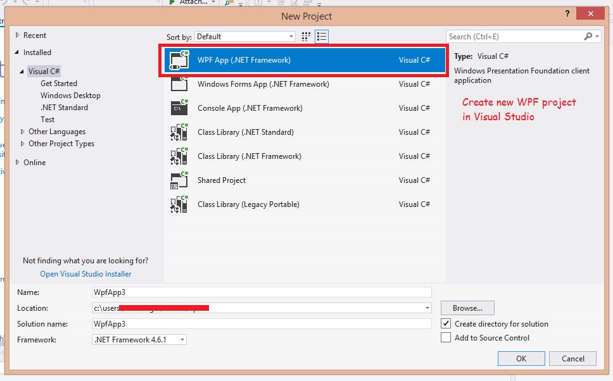Select Class Library (Legacy Portable) template icon
The height and width of the screenshot is (381, 613).
point(179,204)
